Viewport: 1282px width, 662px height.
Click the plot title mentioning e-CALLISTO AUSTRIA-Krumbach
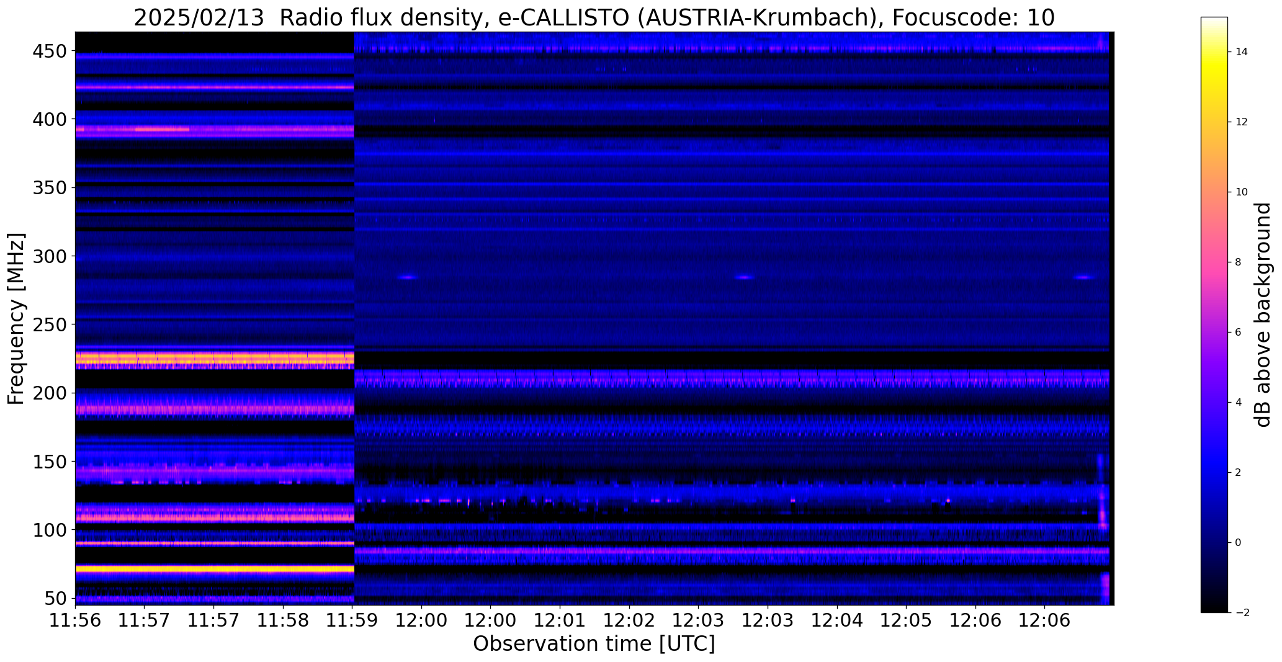tap(594, 18)
